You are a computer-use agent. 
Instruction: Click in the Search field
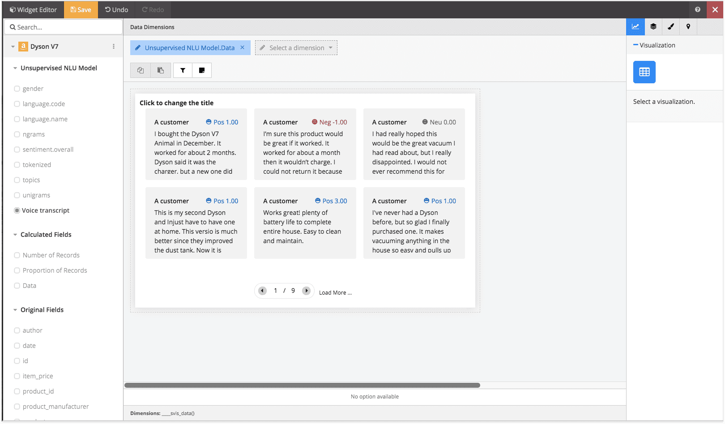[63, 27]
